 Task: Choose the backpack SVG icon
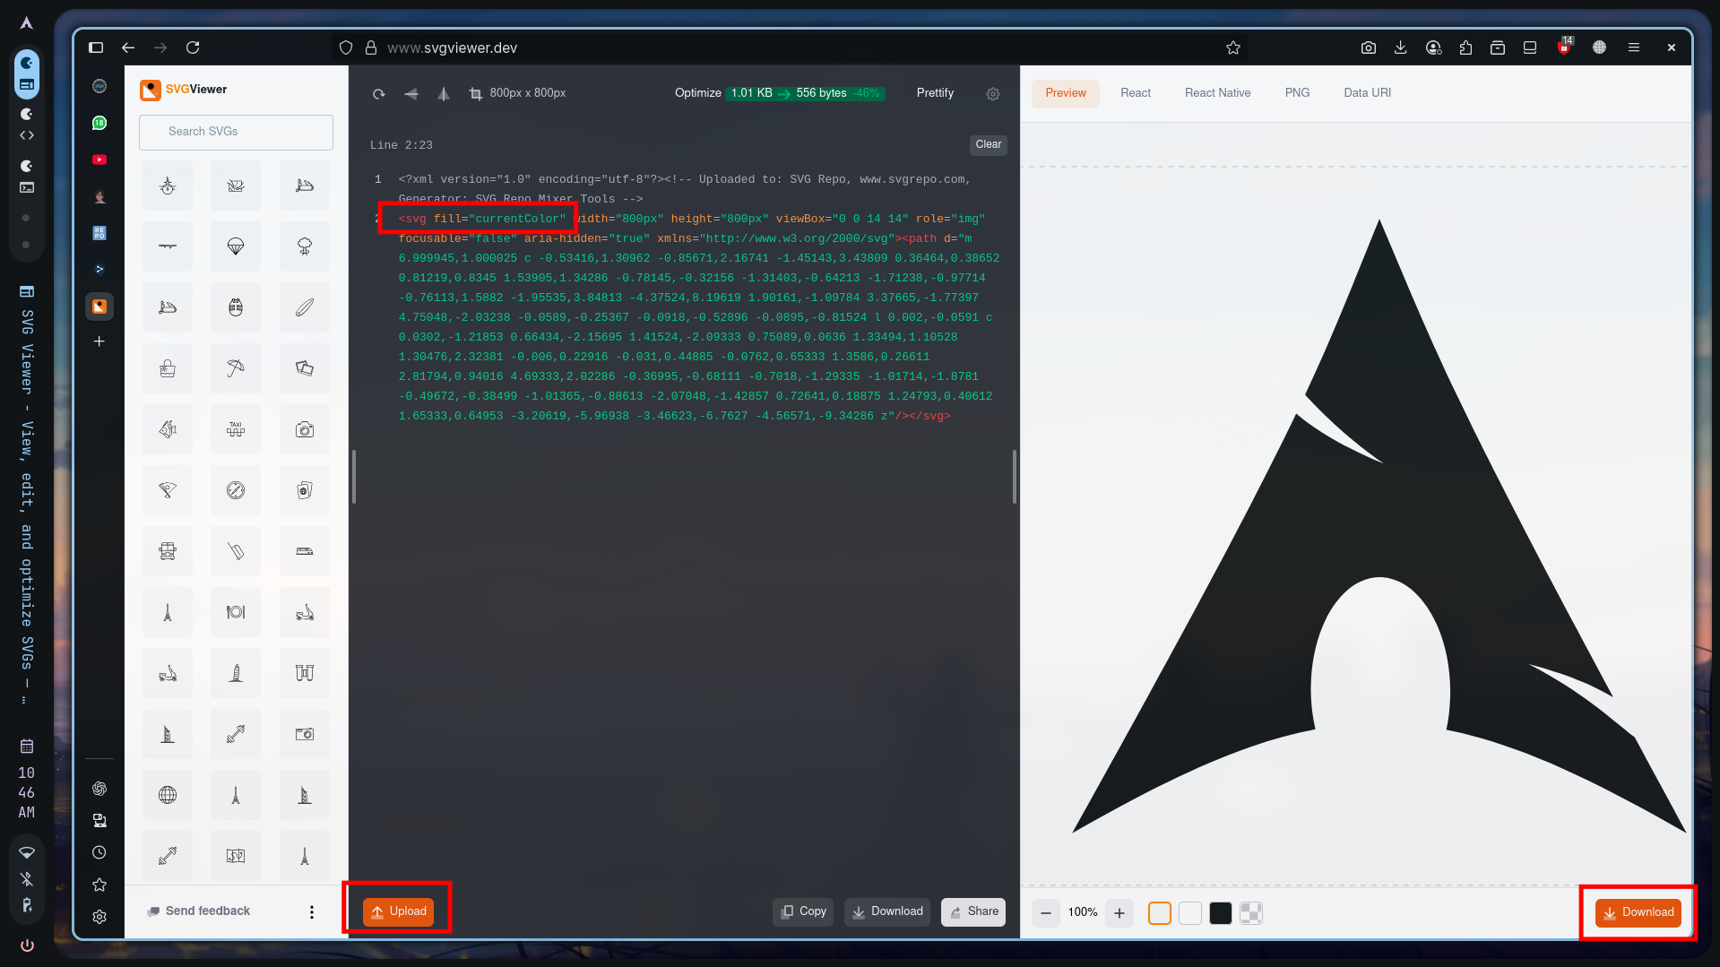(x=236, y=307)
